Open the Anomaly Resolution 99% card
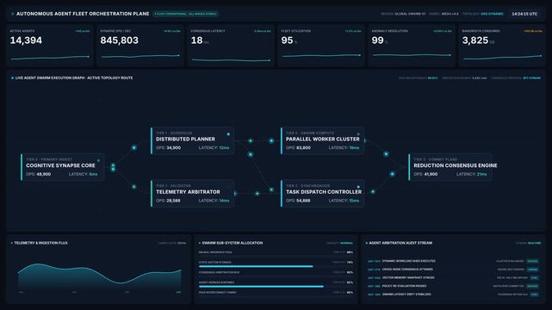552x310 pixels. click(412, 46)
